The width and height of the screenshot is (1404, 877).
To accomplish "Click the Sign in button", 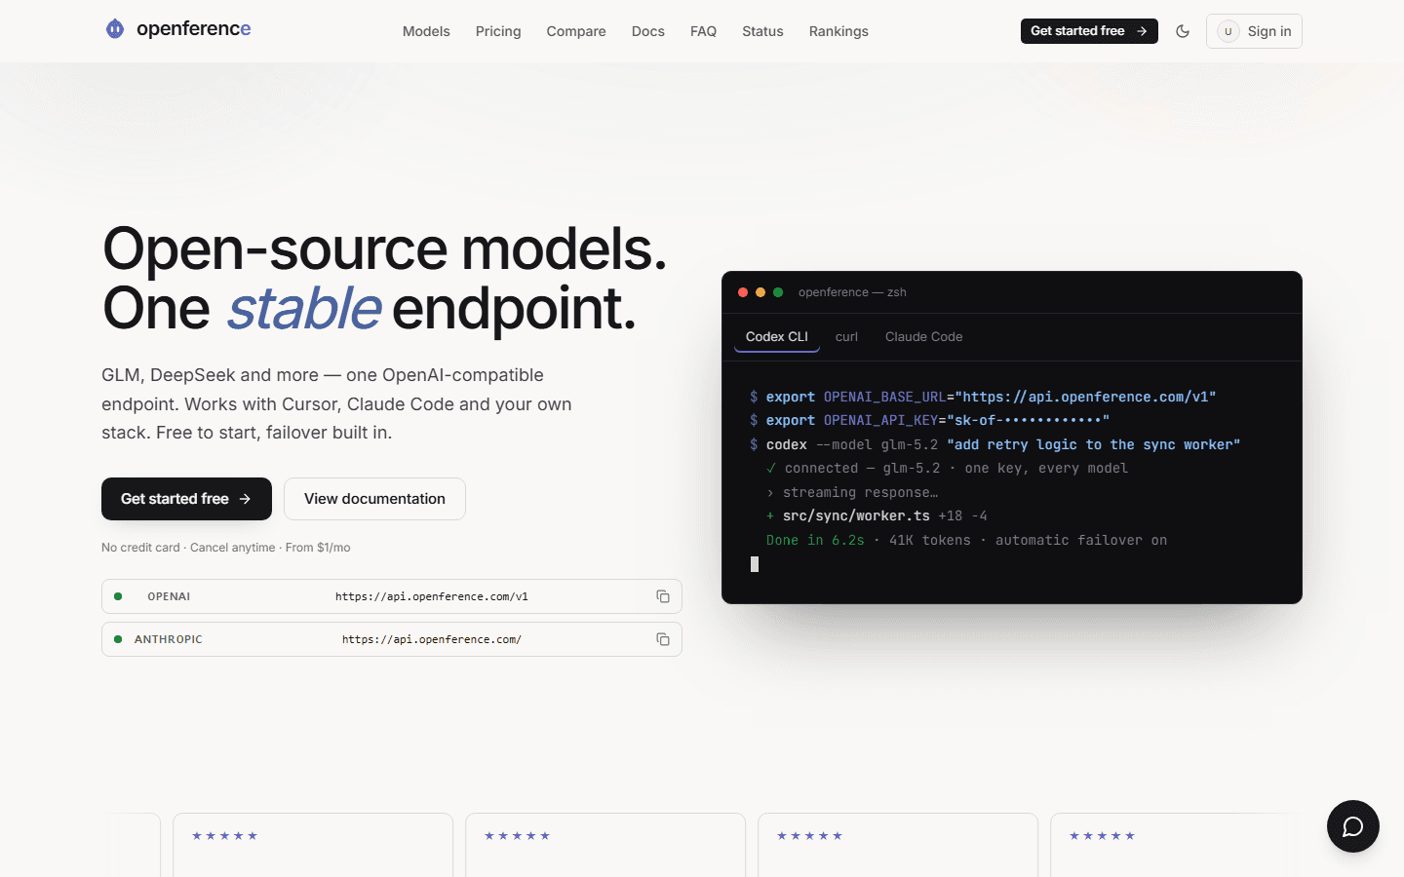I will click(1254, 31).
